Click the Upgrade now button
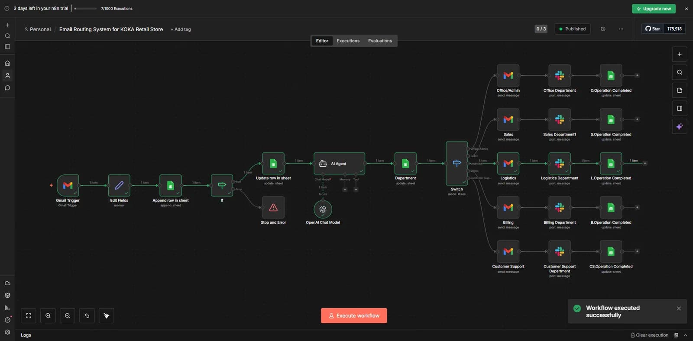This screenshot has width=693, height=341. tap(654, 9)
